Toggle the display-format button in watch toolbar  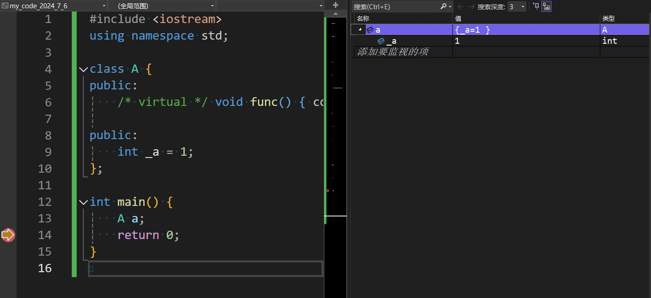point(546,6)
